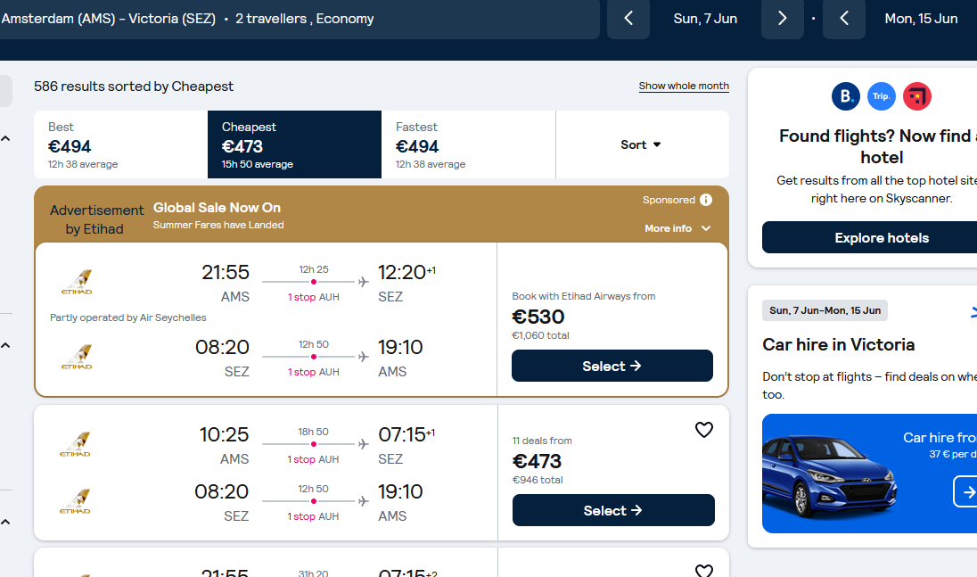Screen dimensions: 977x577
Task: Select the Cheapest tab
Action: pos(294,144)
